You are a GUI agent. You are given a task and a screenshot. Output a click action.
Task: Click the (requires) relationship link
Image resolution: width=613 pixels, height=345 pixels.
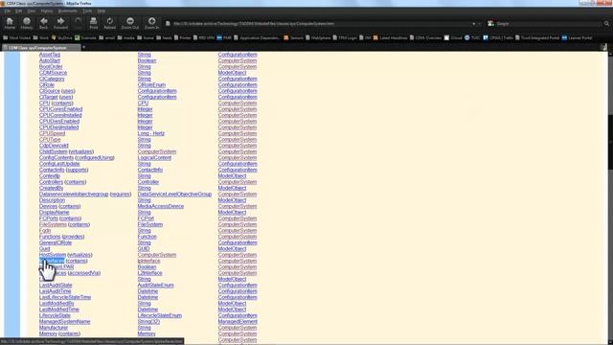coord(121,194)
